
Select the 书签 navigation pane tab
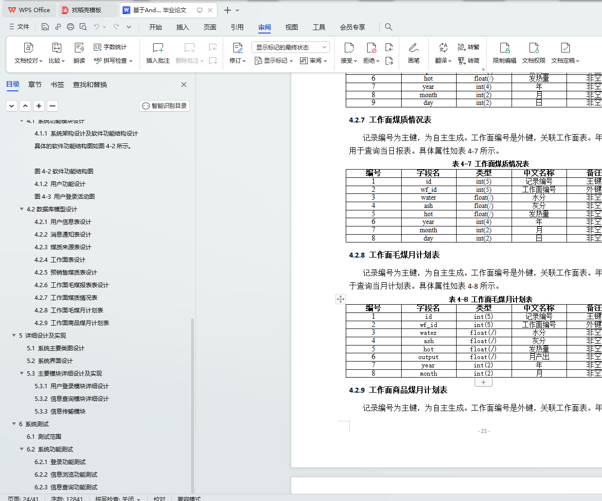point(57,85)
